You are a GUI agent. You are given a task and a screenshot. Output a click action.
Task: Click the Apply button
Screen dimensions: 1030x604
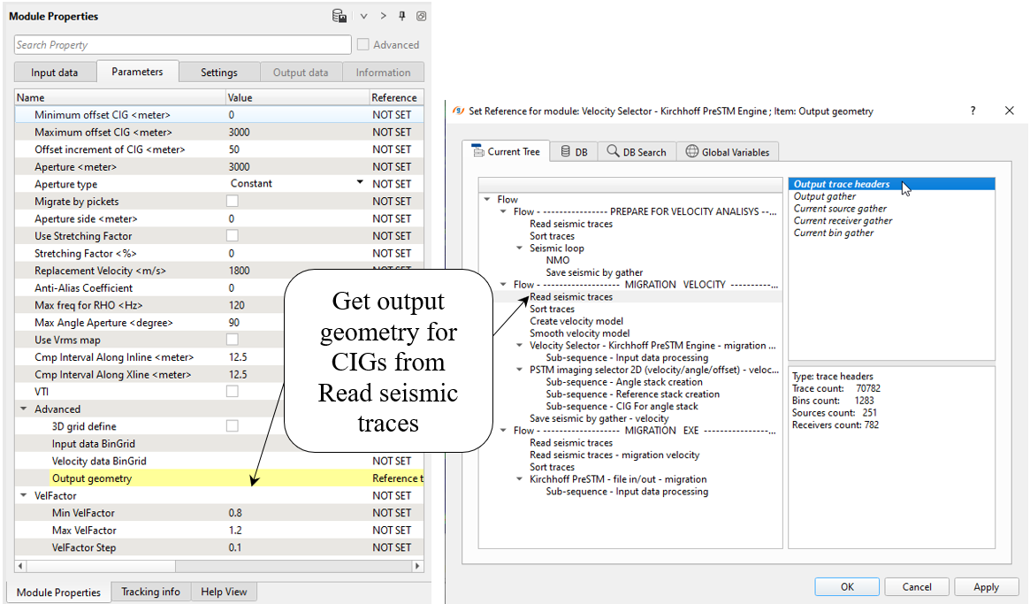pos(986,586)
